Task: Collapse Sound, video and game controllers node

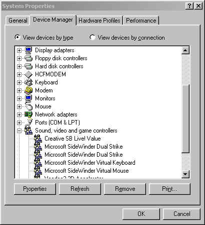Action: click(19, 131)
